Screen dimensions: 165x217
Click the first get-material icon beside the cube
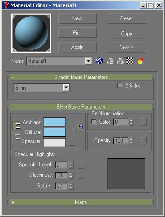click(110, 61)
